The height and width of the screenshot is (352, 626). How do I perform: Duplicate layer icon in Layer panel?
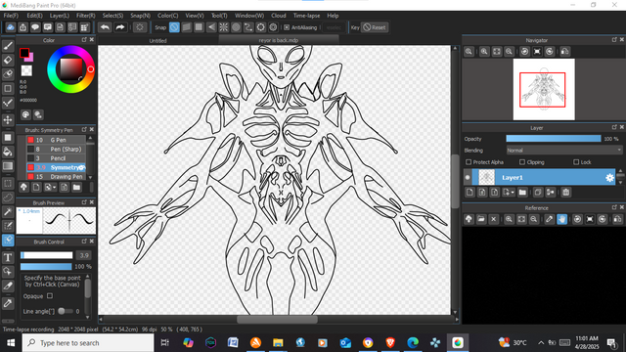tap(538, 193)
